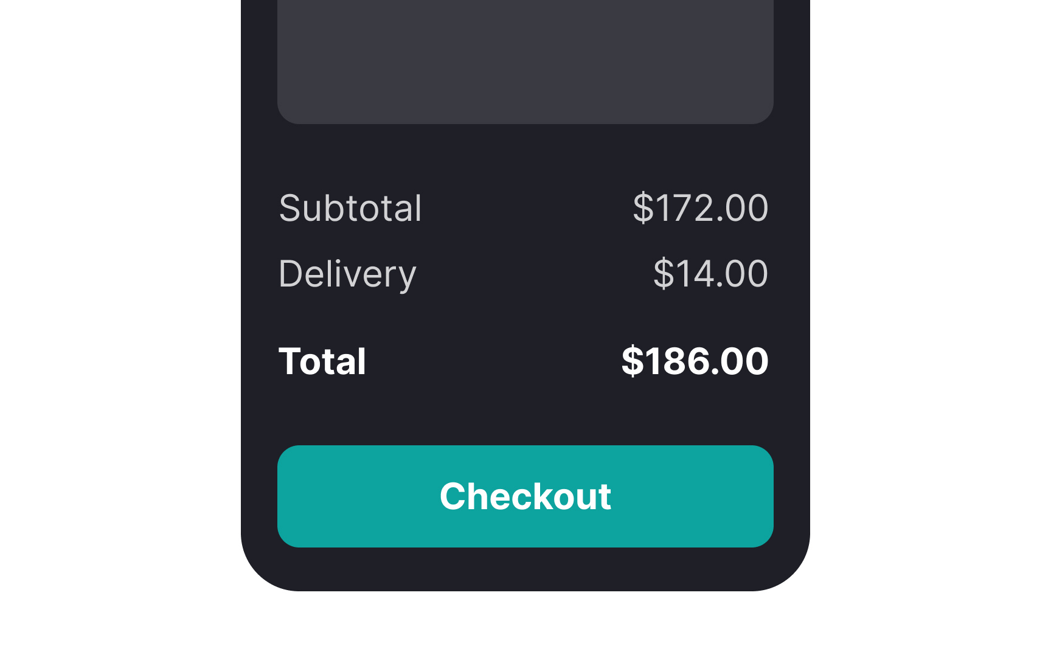This screenshot has height=657, width=1051.
Task: Click the gray content card above the summary
Action: [525, 61]
